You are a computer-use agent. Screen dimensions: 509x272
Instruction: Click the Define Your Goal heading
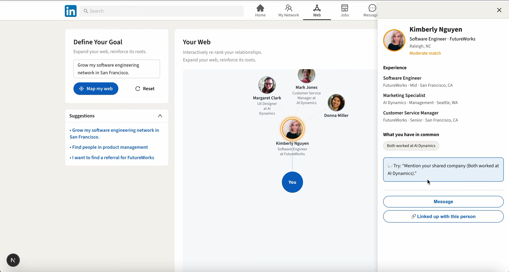[x=98, y=42]
